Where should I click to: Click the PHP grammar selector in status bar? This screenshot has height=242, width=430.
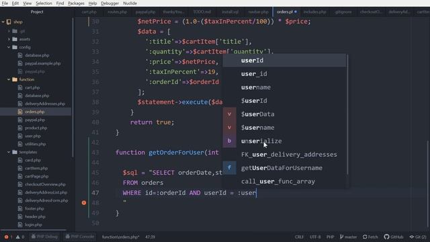(x=330, y=237)
